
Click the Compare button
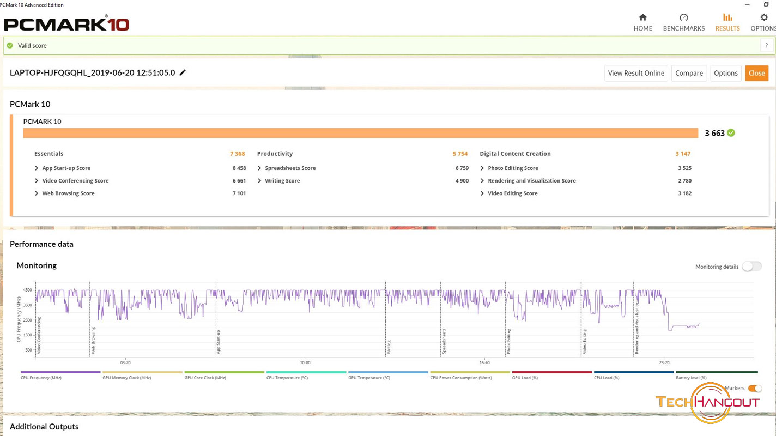click(x=689, y=73)
